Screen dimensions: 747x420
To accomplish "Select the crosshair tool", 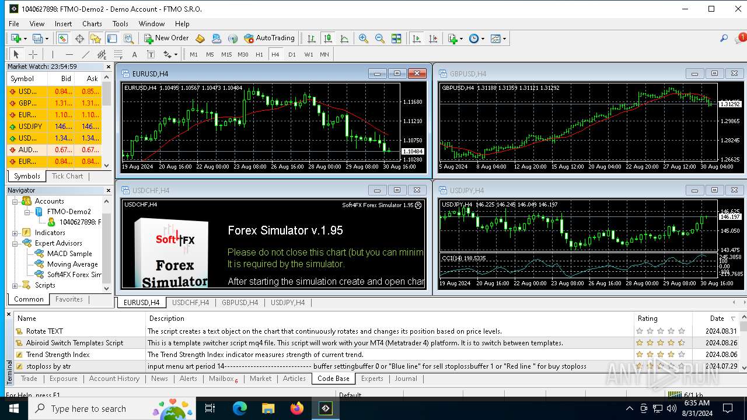I will [33, 54].
